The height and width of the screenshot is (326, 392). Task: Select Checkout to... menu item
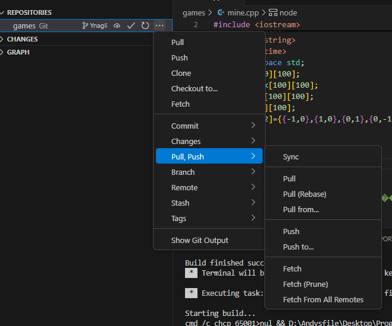point(209,89)
